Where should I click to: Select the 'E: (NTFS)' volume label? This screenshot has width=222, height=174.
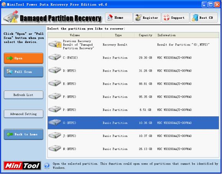click(69, 84)
